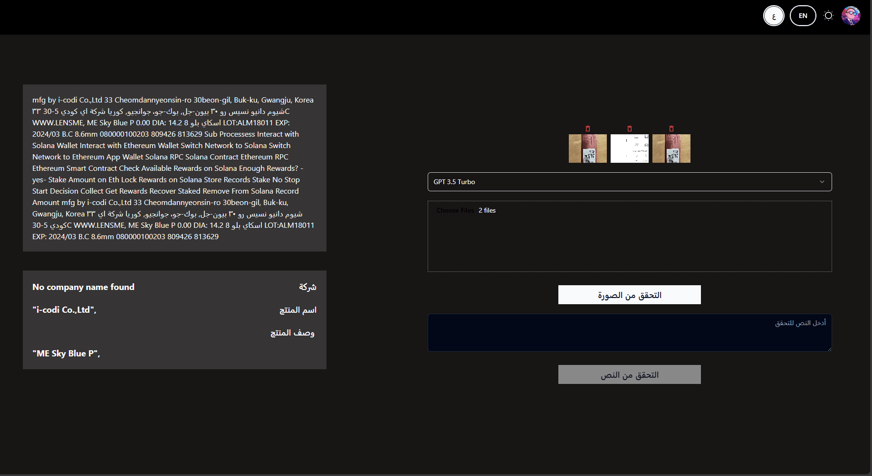
Task: Select the "i-codi Co.,Ltd" product name value
Action: pos(64,310)
